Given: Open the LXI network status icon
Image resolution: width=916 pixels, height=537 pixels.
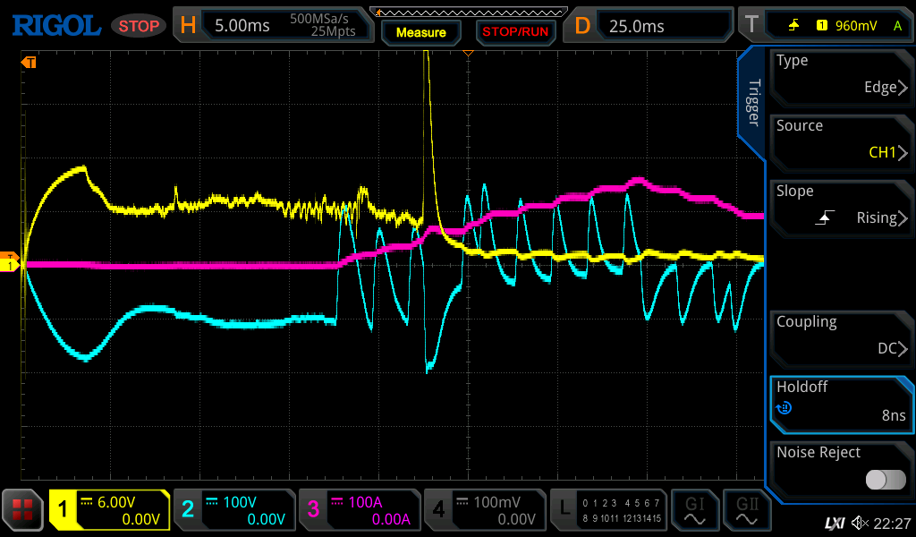Looking at the screenshot, I should [x=835, y=523].
